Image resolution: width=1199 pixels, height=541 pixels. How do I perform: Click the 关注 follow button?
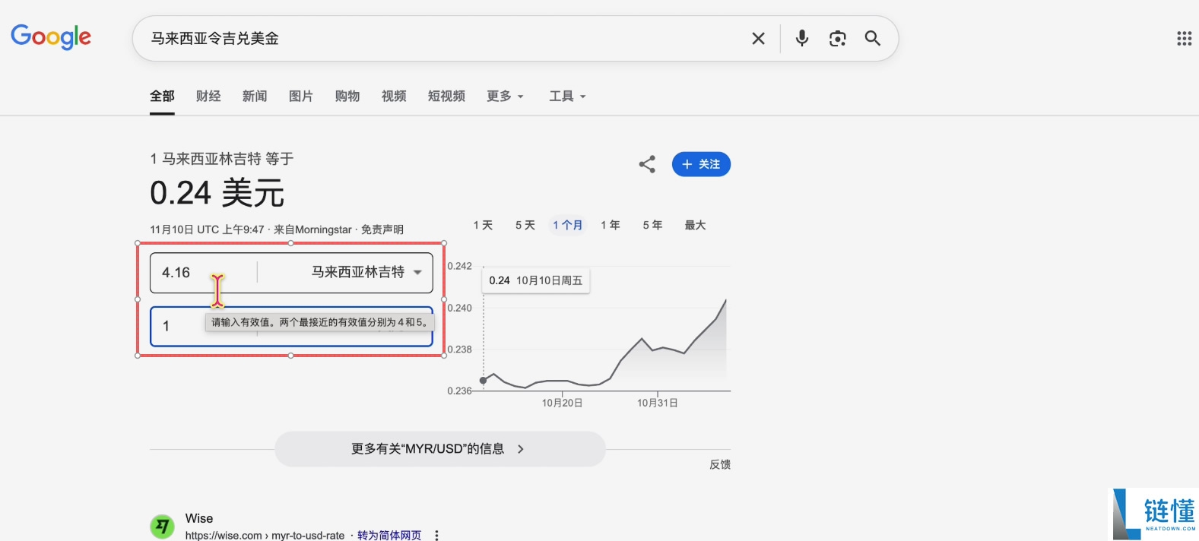point(701,164)
